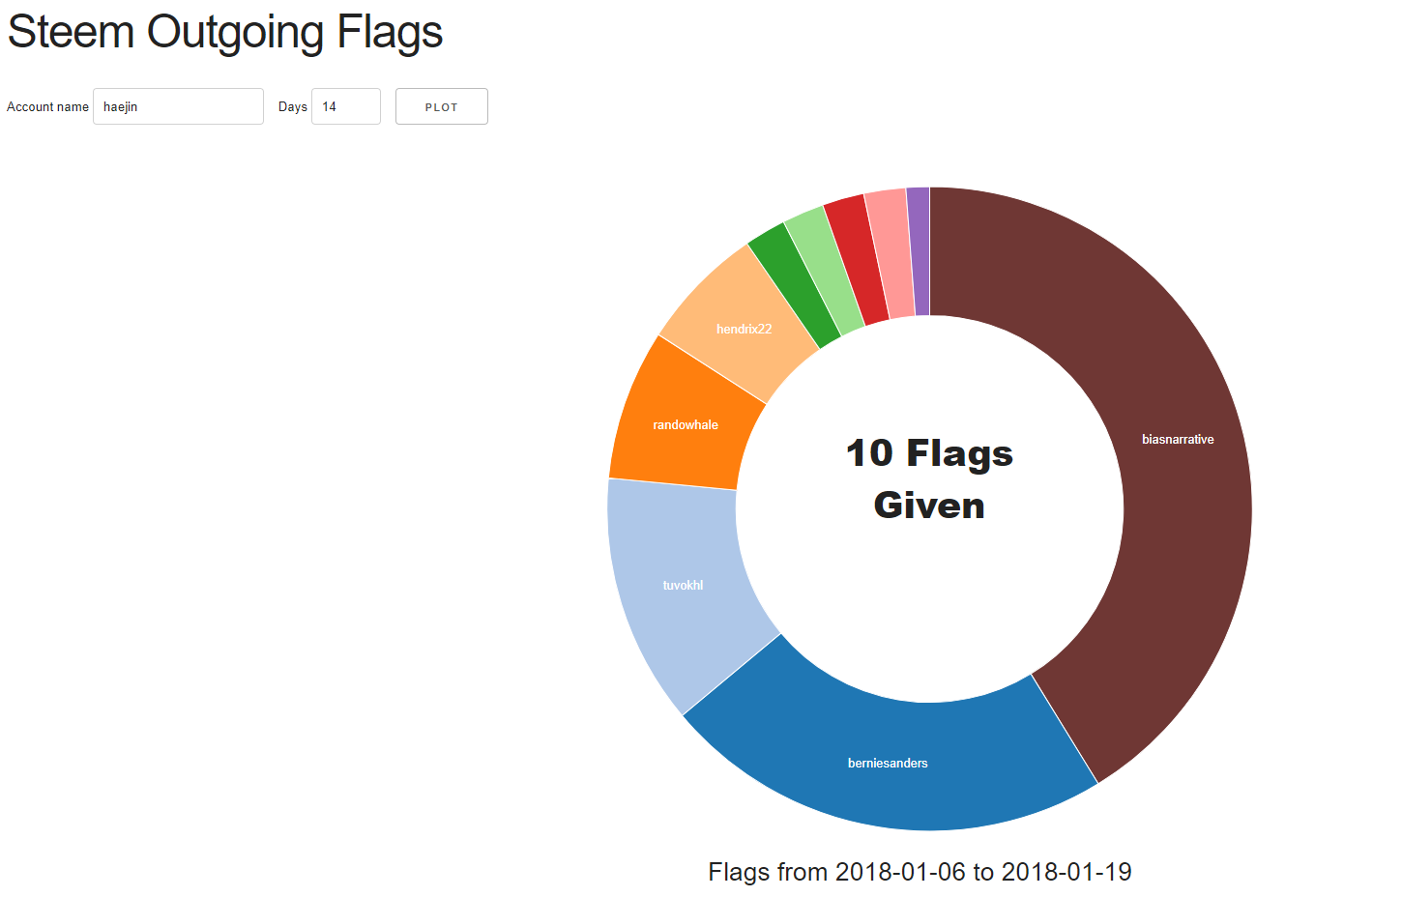
Task: Select the red pie slice
Action: pos(857,259)
